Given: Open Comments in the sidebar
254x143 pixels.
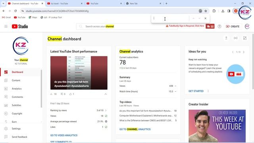Looking at the screenshot, I should [20, 97].
